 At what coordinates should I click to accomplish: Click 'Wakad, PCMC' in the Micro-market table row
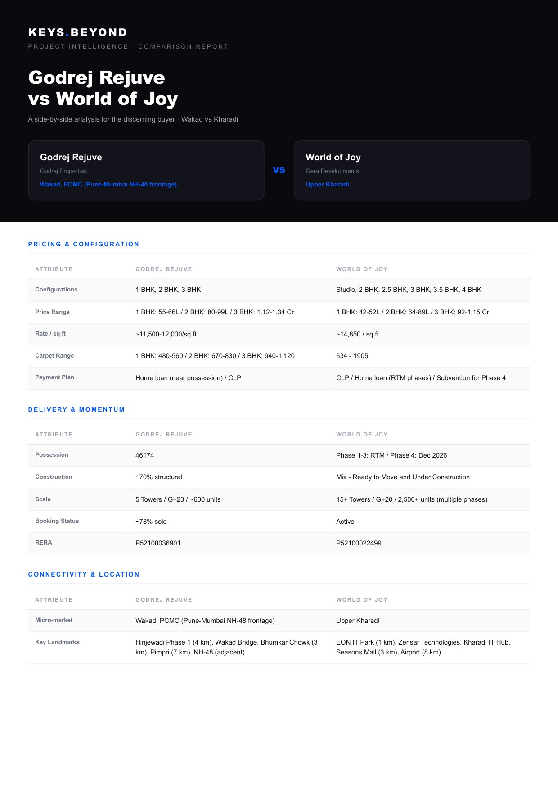click(205, 621)
